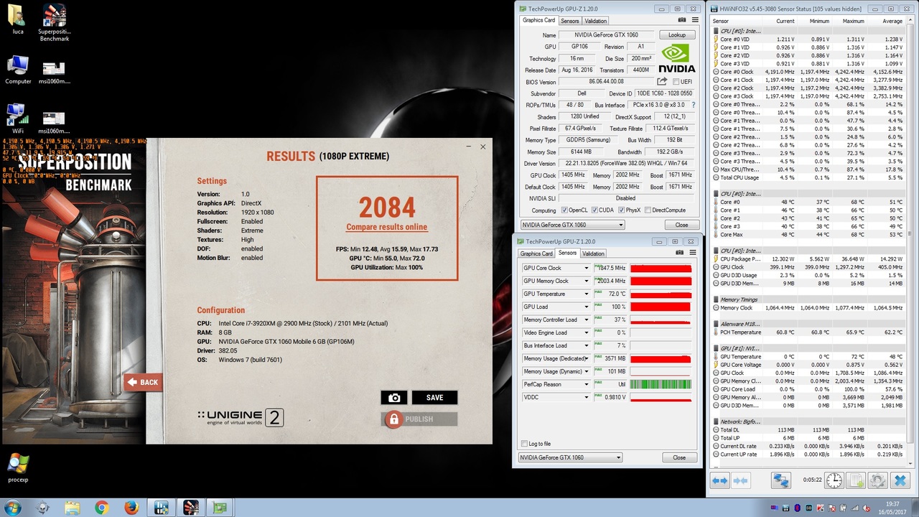This screenshot has height=517, width=919.
Task: Toggle the PhysX checkbox
Action: click(x=621, y=210)
